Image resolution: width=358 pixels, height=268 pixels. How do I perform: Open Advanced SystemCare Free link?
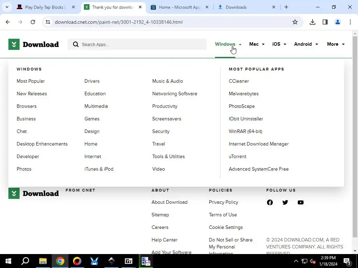click(x=259, y=169)
